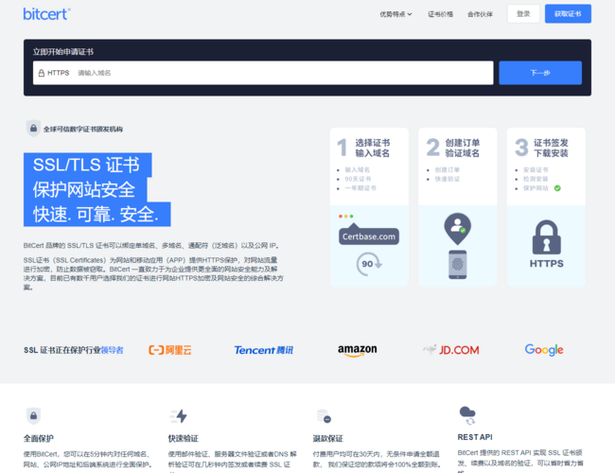Click the 阿里云 logo

point(170,350)
